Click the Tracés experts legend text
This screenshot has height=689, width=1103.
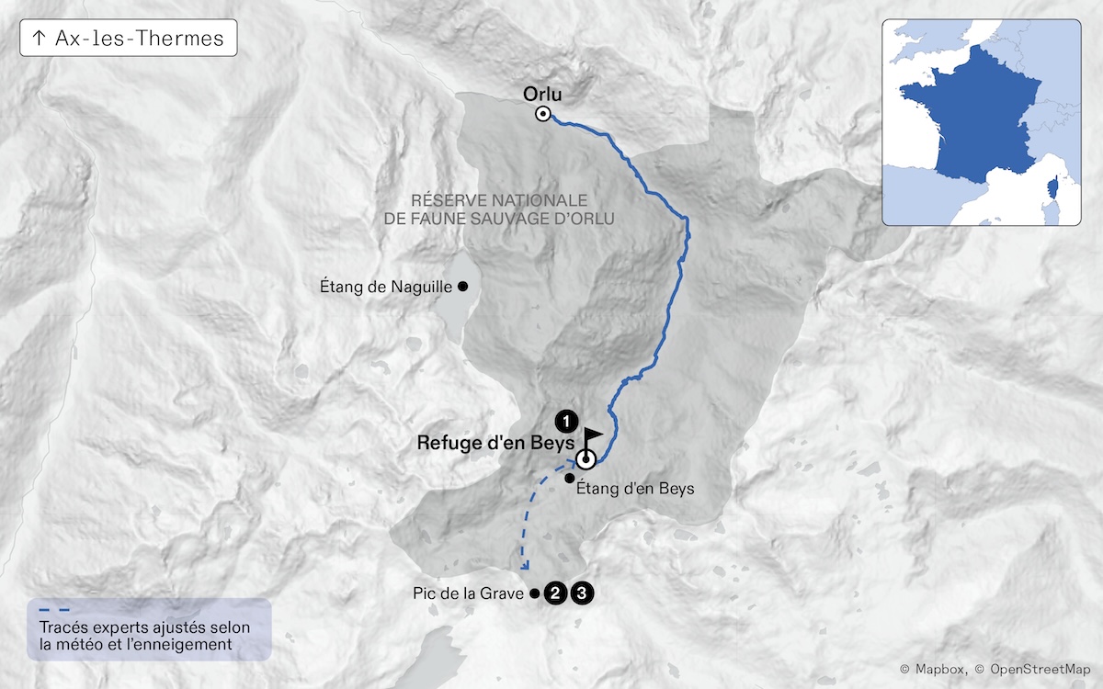pos(144,636)
